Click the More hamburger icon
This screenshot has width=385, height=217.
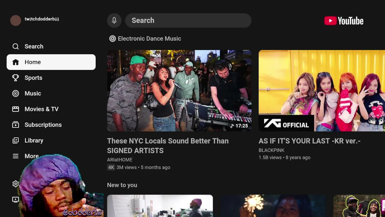pyautogui.click(x=16, y=156)
